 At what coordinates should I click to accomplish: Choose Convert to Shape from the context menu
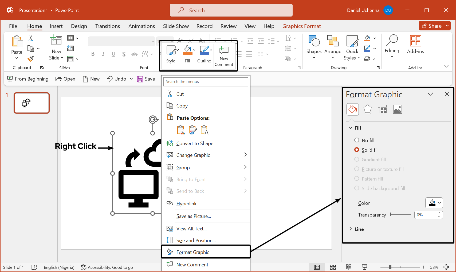tap(195, 143)
